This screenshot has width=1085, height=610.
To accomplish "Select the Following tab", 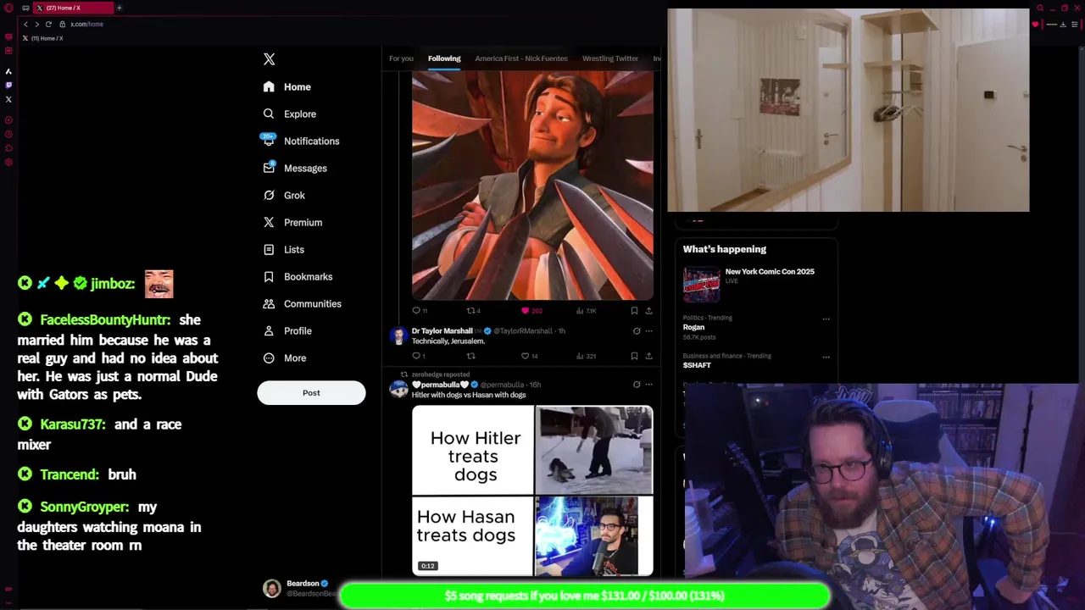I will coord(444,58).
